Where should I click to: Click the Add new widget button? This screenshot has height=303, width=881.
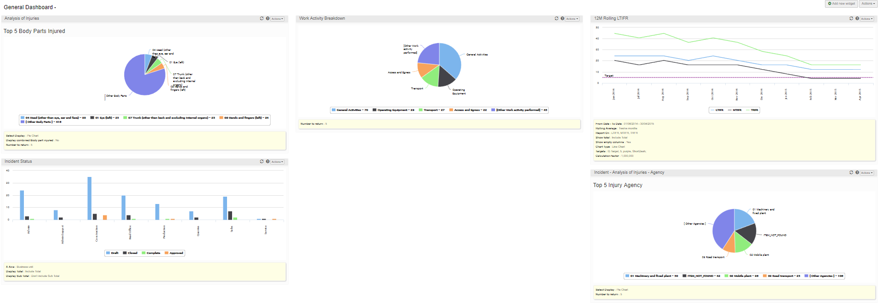[x=841, y=4]
